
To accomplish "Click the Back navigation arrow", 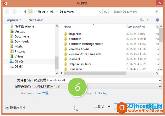I will [7, 12].
